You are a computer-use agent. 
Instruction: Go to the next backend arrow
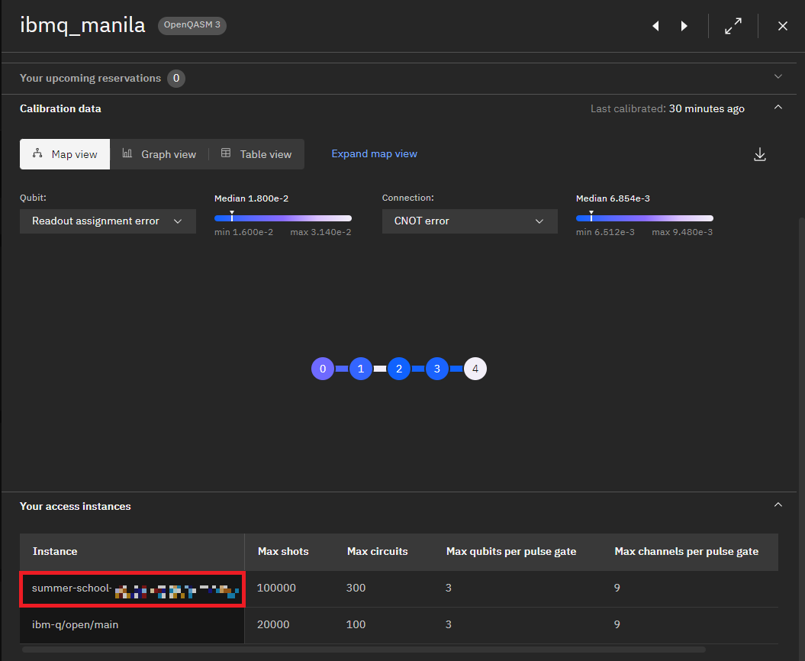684,26
